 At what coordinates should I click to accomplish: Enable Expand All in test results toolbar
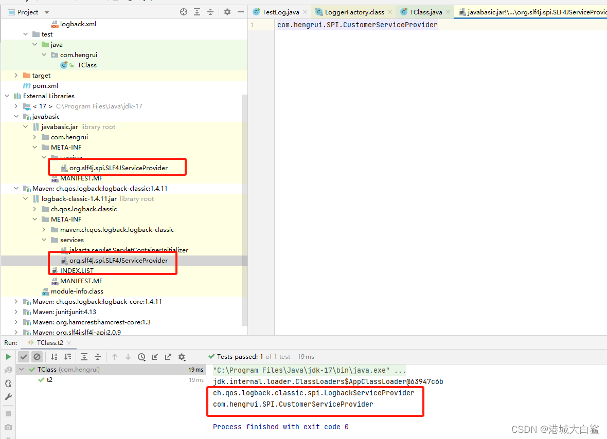click(83, 356)
